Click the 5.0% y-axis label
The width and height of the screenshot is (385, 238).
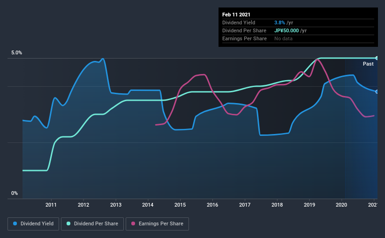17,53
